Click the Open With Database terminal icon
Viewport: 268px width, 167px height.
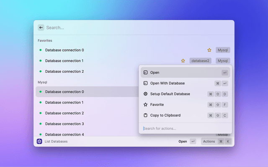(x=145, y=83)
